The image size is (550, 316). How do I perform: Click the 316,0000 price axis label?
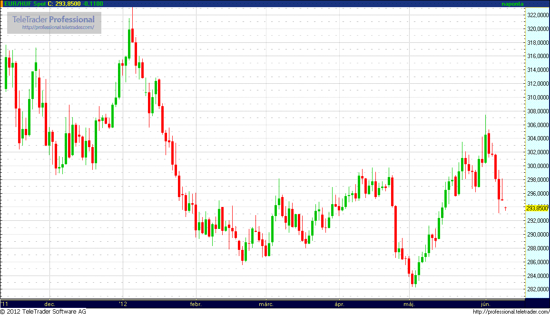[538, 56]
